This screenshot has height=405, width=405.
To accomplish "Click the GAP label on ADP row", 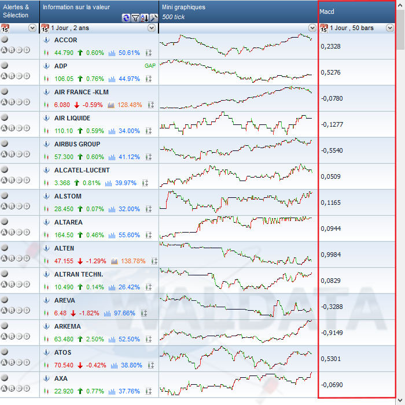I will (x=150, y=66).
